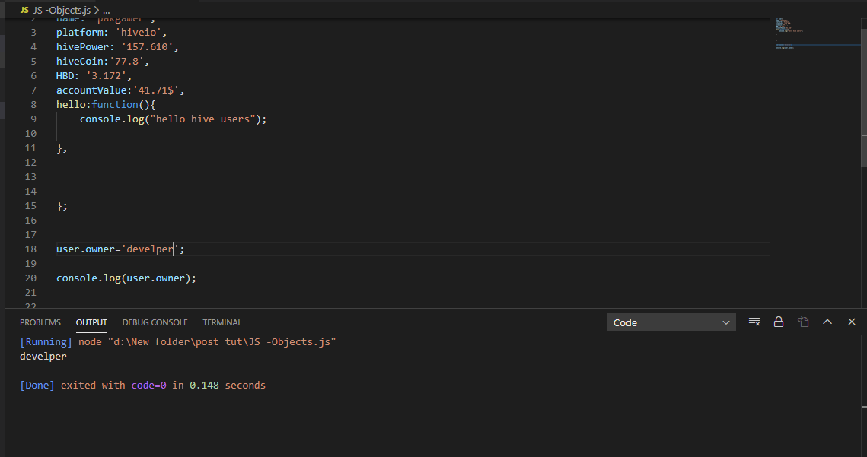Click the [Done] label in output
Viewport: 867px width, 457px height.
pyautogui.click(x=37, y=386)
